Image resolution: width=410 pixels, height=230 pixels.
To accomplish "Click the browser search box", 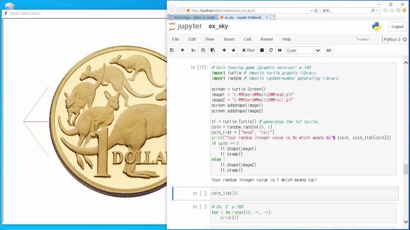I will coord(345,11).
